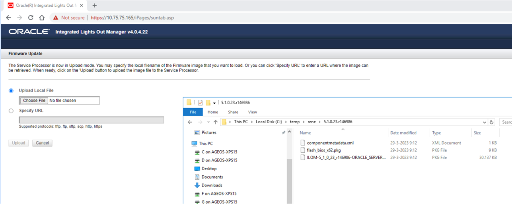The image size is (512, 206).
Task: Sort files by Date modified column
Action: coord(403,133)
